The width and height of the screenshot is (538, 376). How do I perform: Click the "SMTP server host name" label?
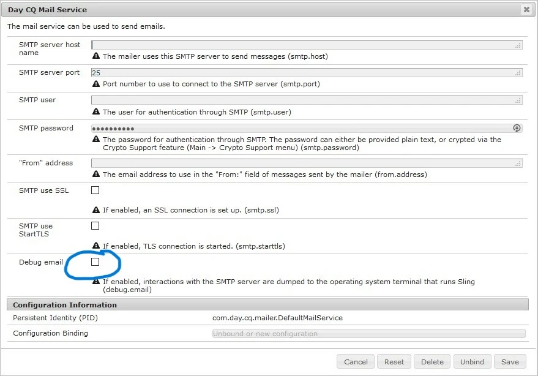pos(50,48)
